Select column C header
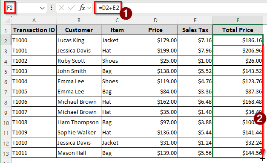The width and height of the screenshot is (267, 163). [117, 20]
